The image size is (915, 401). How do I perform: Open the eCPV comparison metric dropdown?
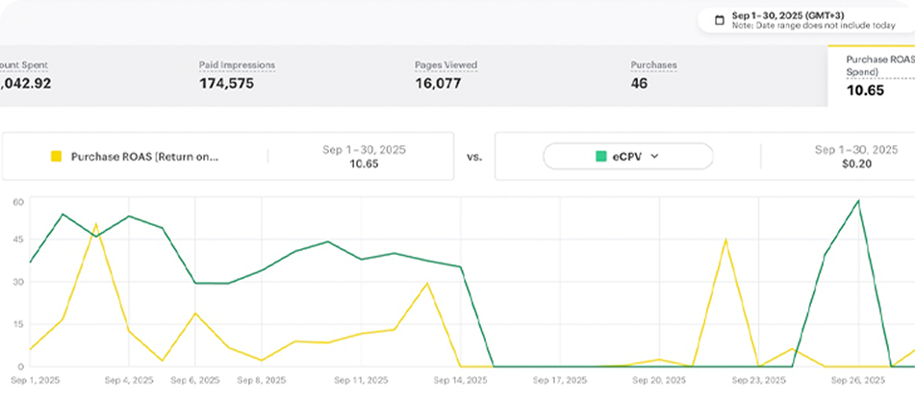tap(628, 156)
